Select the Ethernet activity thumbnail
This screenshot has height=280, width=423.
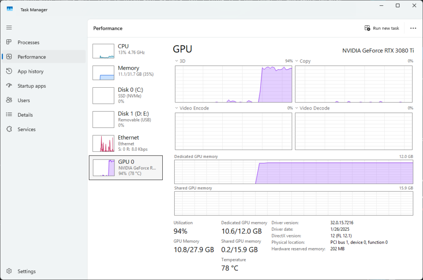103,144
